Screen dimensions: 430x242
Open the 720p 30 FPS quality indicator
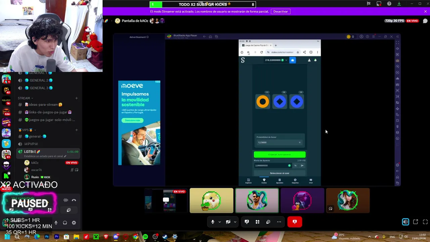(394, 21)
